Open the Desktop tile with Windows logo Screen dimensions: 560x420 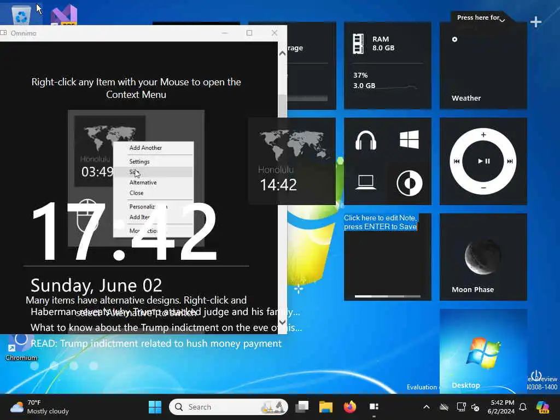(483, 351)
